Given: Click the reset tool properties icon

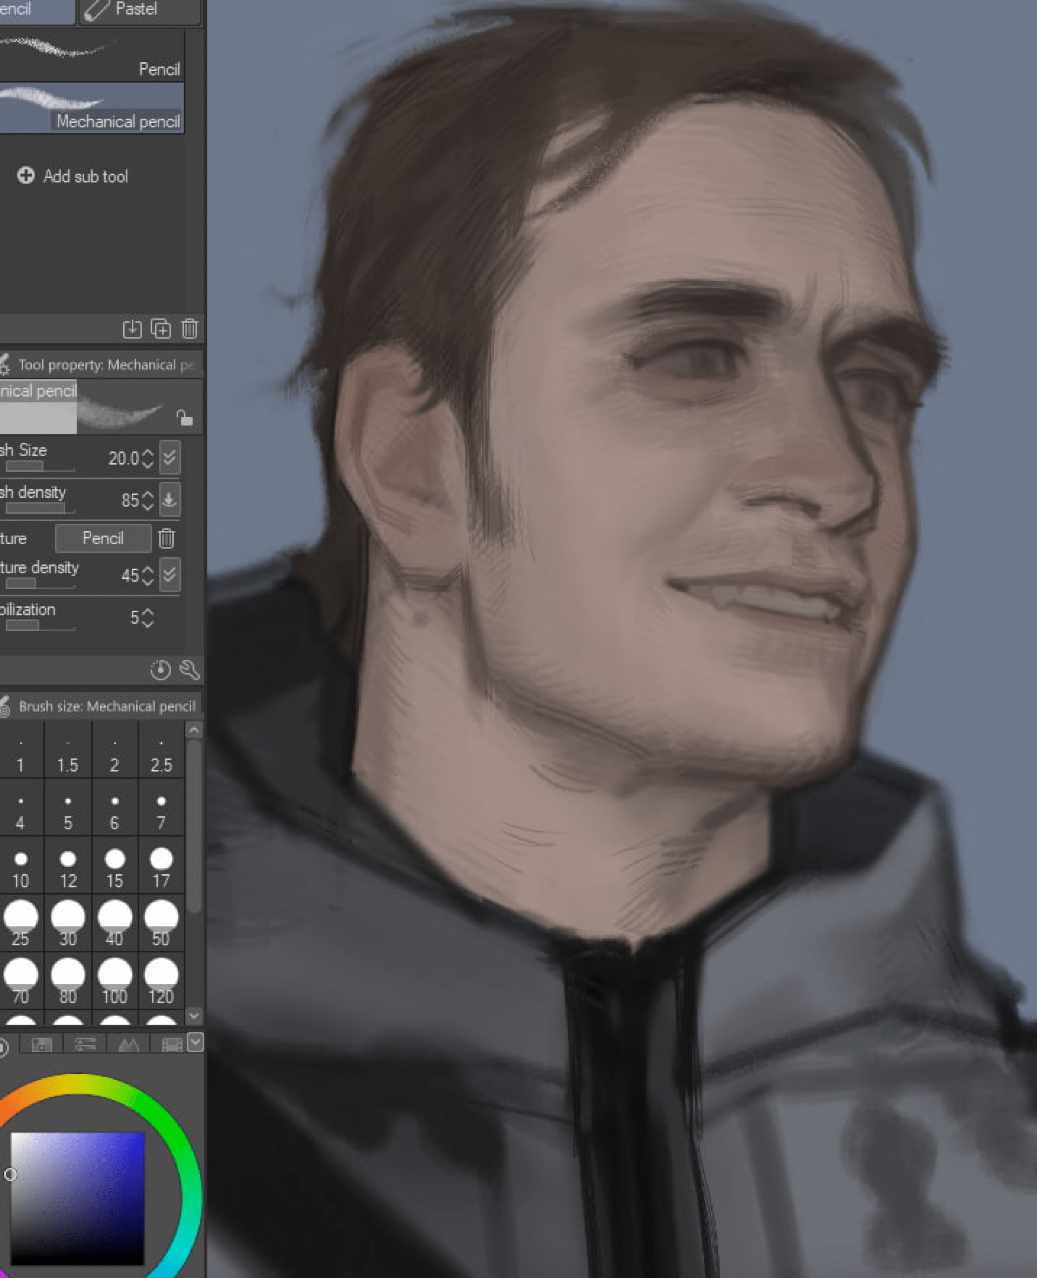Looking at the screenshot, I should (x=160, y=670).
